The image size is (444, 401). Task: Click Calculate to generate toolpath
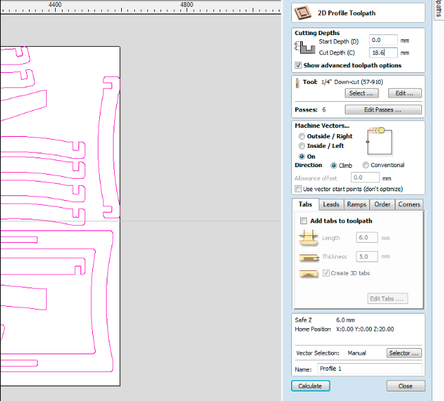pyautogui.click(x=310, y=386)
